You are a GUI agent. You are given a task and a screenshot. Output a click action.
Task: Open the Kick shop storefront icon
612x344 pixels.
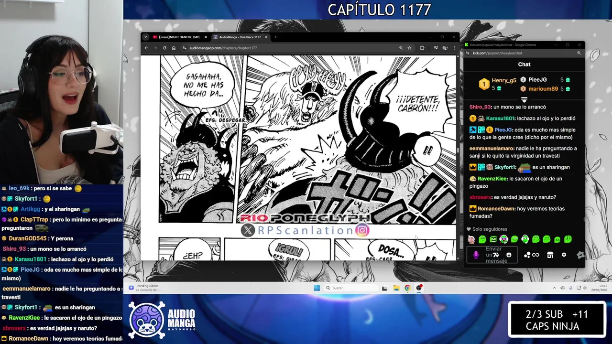[550, 255]
